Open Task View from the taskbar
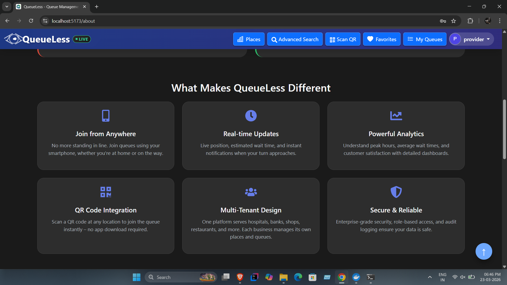 pos(226,277)
